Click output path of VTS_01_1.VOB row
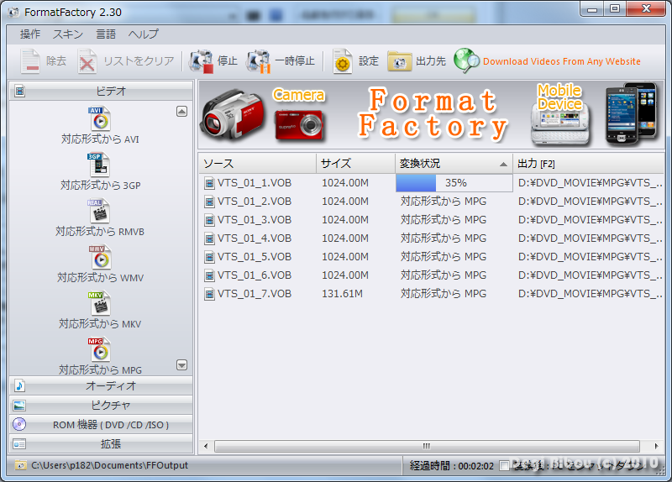Viewport: 672px width, 482px height. click(590, 183)
